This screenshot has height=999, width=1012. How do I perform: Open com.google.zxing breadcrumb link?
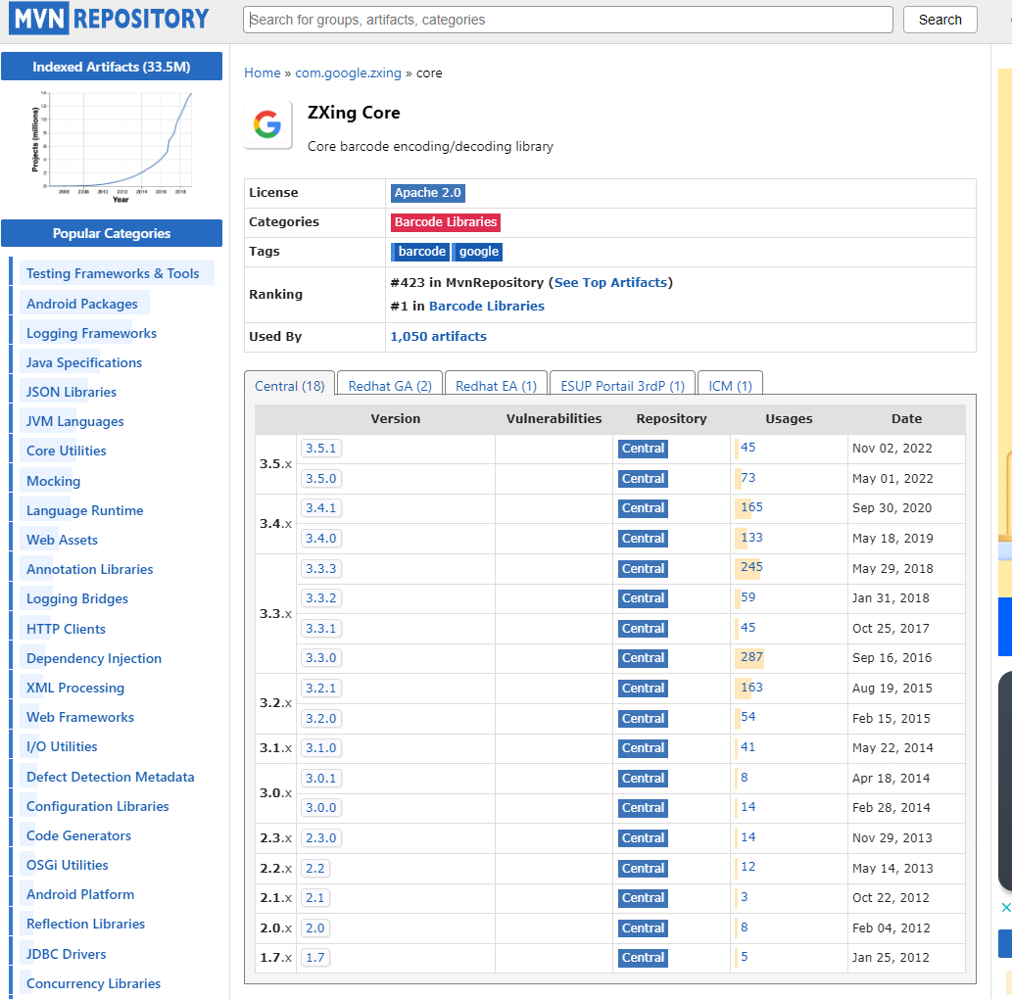(348, 72)
